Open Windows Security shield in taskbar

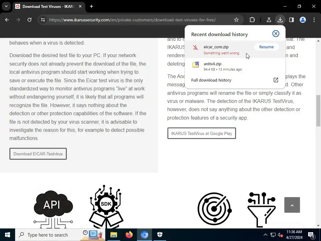(x=160, y=235)
